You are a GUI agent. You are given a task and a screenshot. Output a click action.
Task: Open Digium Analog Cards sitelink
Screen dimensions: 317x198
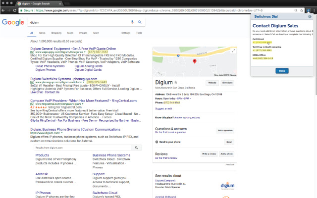point(88,66)
